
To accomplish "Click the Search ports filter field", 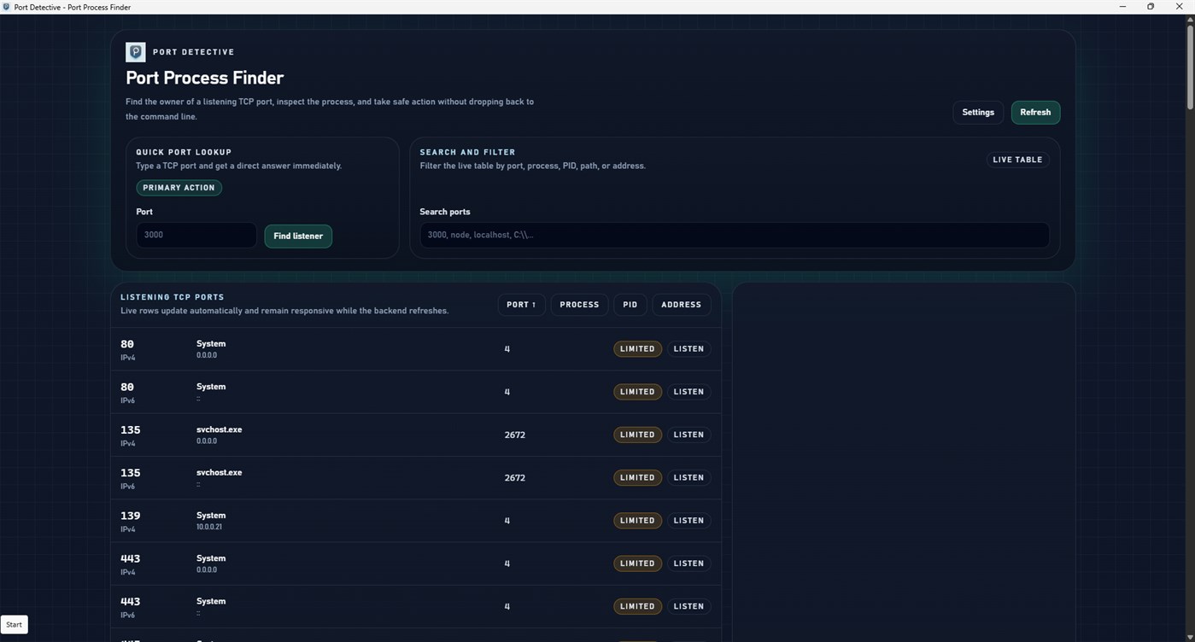I will [734, 235].
